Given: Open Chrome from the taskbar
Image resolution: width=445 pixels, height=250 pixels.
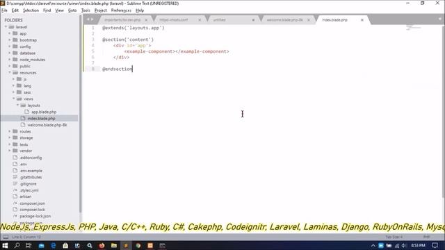Looking at the screenshot, I should click(138, 245).
